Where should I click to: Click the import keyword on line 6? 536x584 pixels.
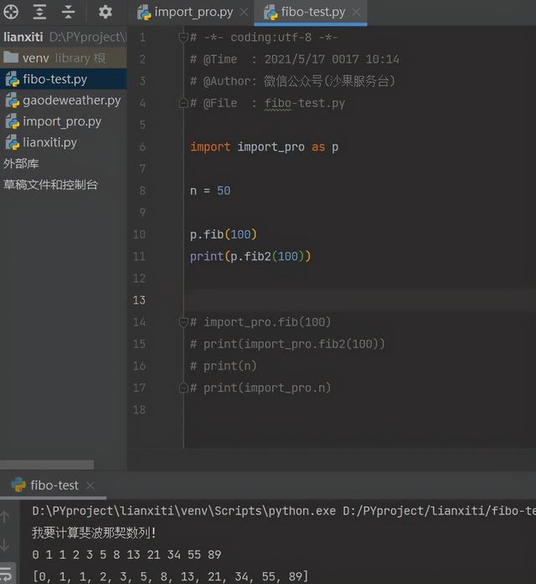tap(210, 147)
